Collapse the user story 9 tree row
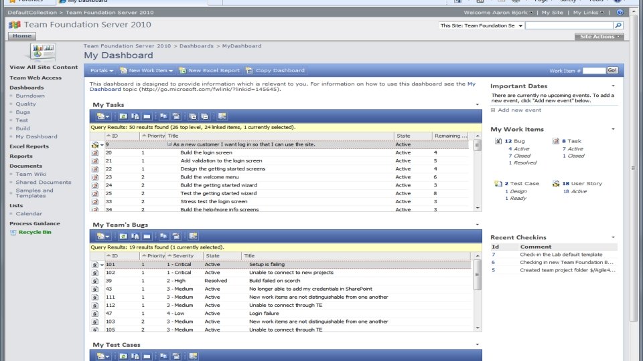This screenshot has width=643, height=361. [x=169, y=144]
